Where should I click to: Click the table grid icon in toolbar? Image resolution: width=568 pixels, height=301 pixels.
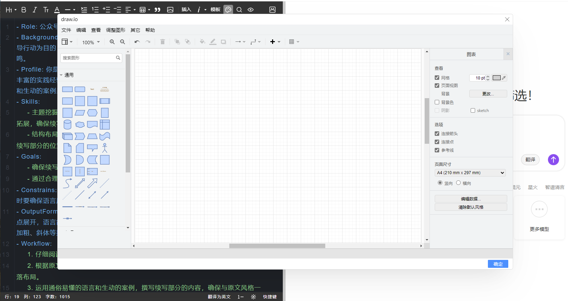(x=292, y=42)
